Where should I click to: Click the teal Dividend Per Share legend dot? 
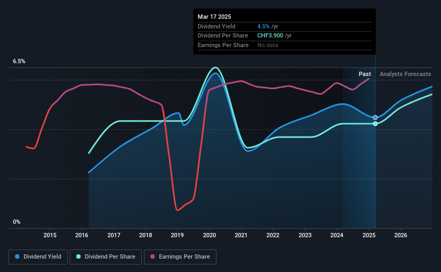[78, 256]
